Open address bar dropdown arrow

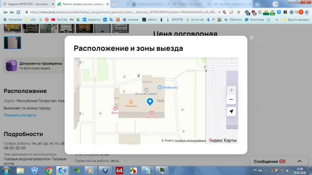(219, 12)
